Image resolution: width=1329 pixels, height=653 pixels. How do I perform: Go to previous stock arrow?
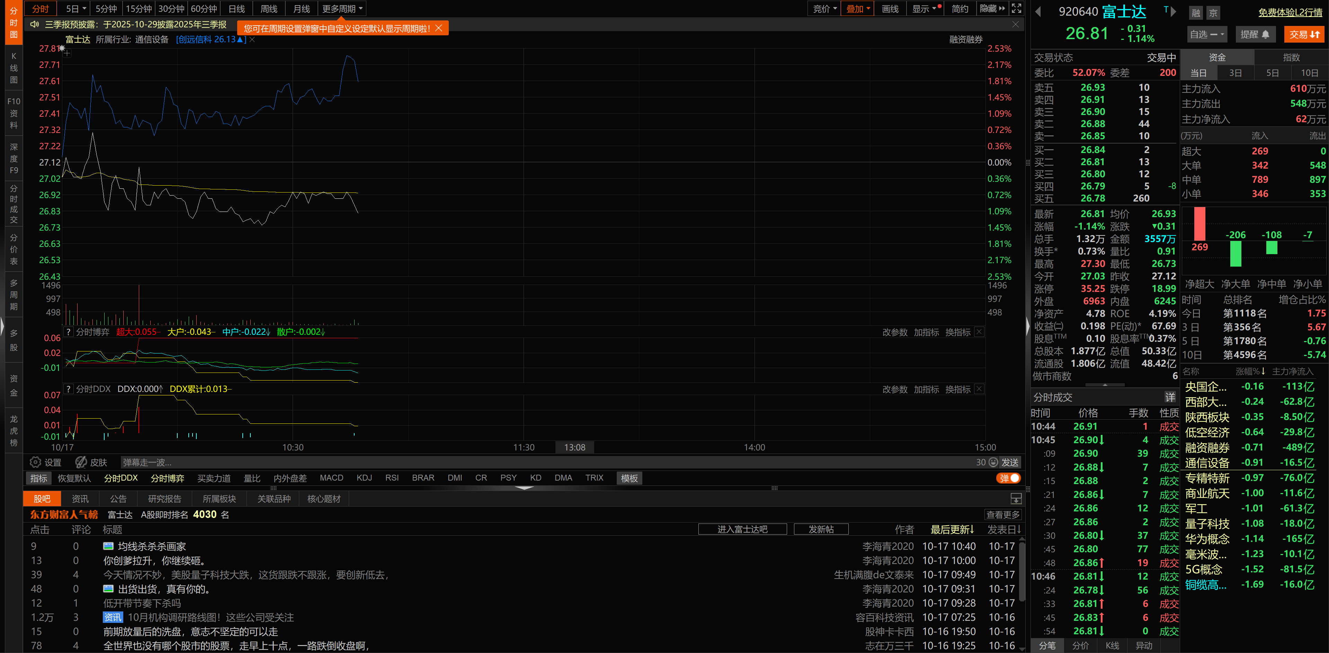pos(1038,11)
